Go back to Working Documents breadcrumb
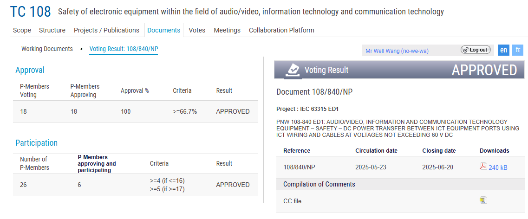Image resolution: width=528 pixels, height=219 pixels. [47, 49]
